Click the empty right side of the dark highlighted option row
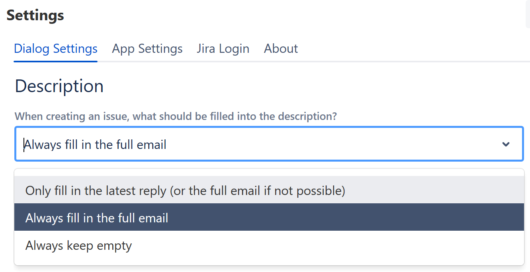Viewport: 530px width, 272px height. tap(358, 218)
